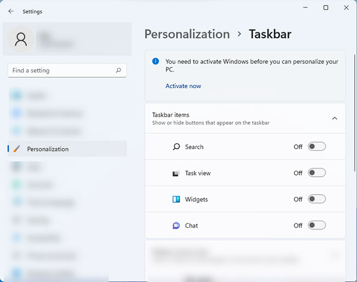357x282 pixels.
Task: Go to Personalization via the breadcrumb
Action: (x=187, y=34)
